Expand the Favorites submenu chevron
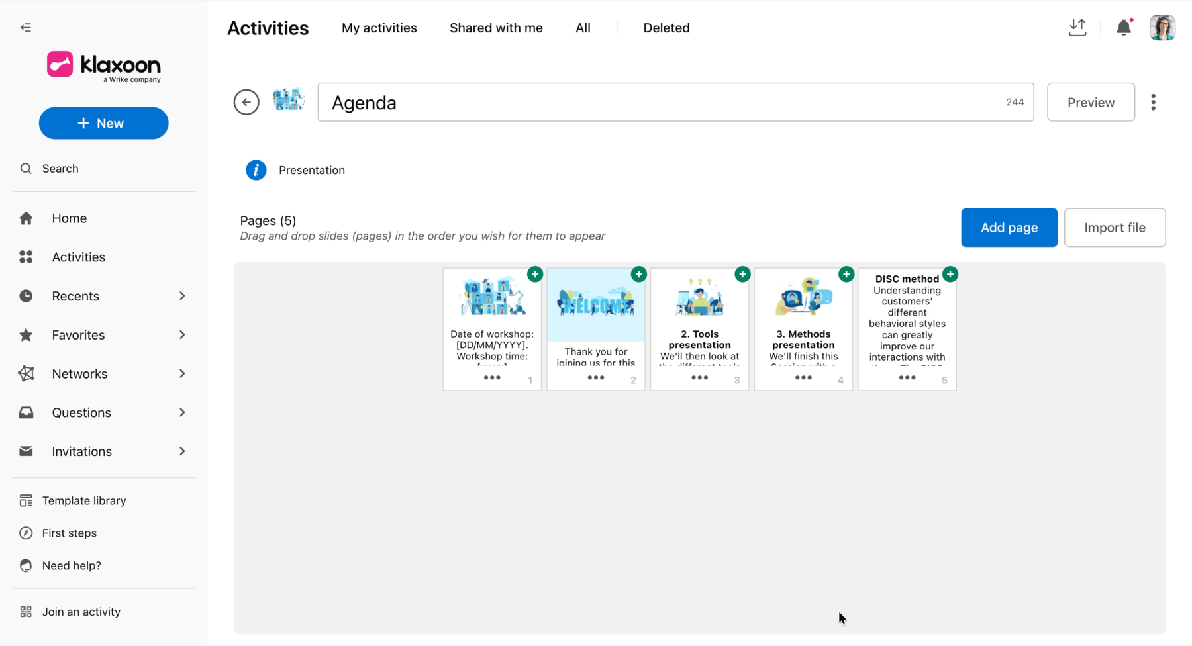 [182, 335]
